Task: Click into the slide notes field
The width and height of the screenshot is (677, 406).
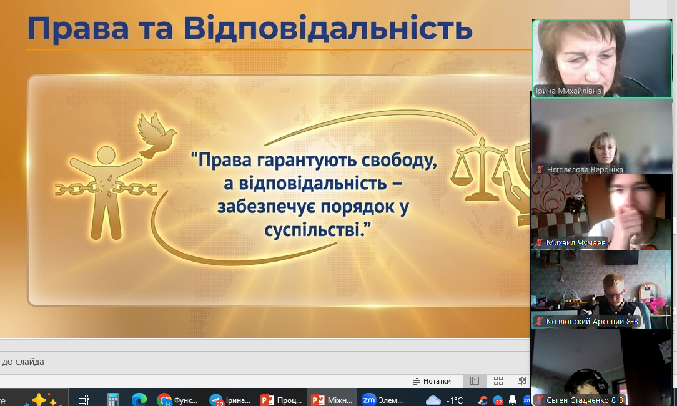Action: [x=250, y=362]
